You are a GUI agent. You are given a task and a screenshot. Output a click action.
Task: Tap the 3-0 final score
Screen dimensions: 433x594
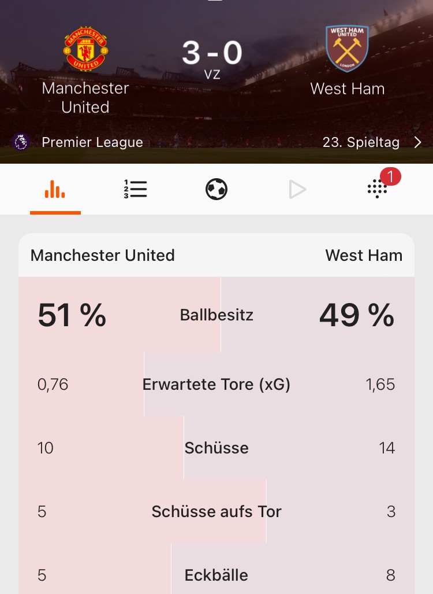212,53
